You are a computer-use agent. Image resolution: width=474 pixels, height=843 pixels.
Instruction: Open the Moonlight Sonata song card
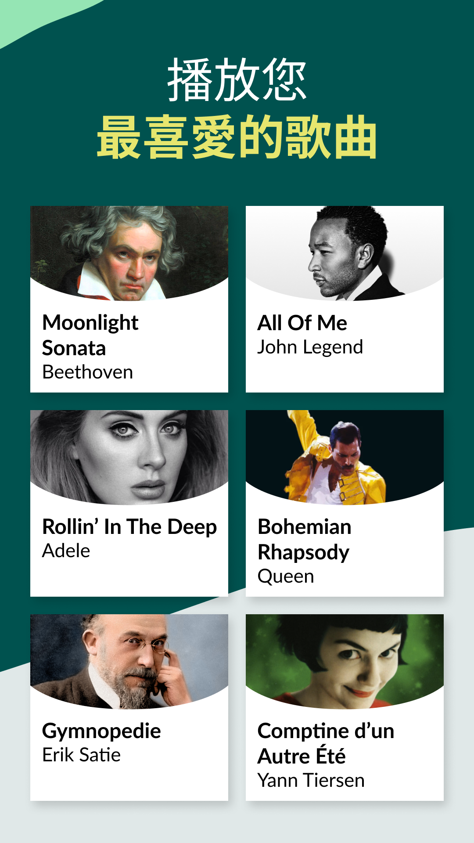point(129,299)
